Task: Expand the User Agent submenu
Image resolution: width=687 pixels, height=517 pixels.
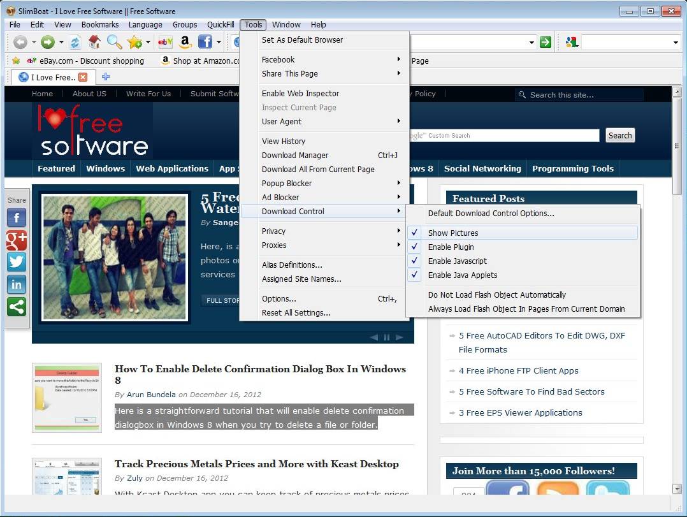Action: [x=323, y=121]
